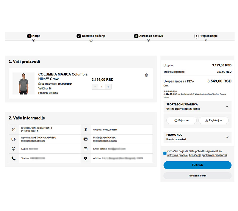Click the dollar sign total icon

[85, 130]
